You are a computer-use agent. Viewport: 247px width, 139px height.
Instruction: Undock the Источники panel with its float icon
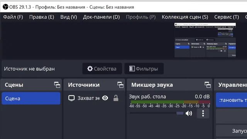pos(120,85)
